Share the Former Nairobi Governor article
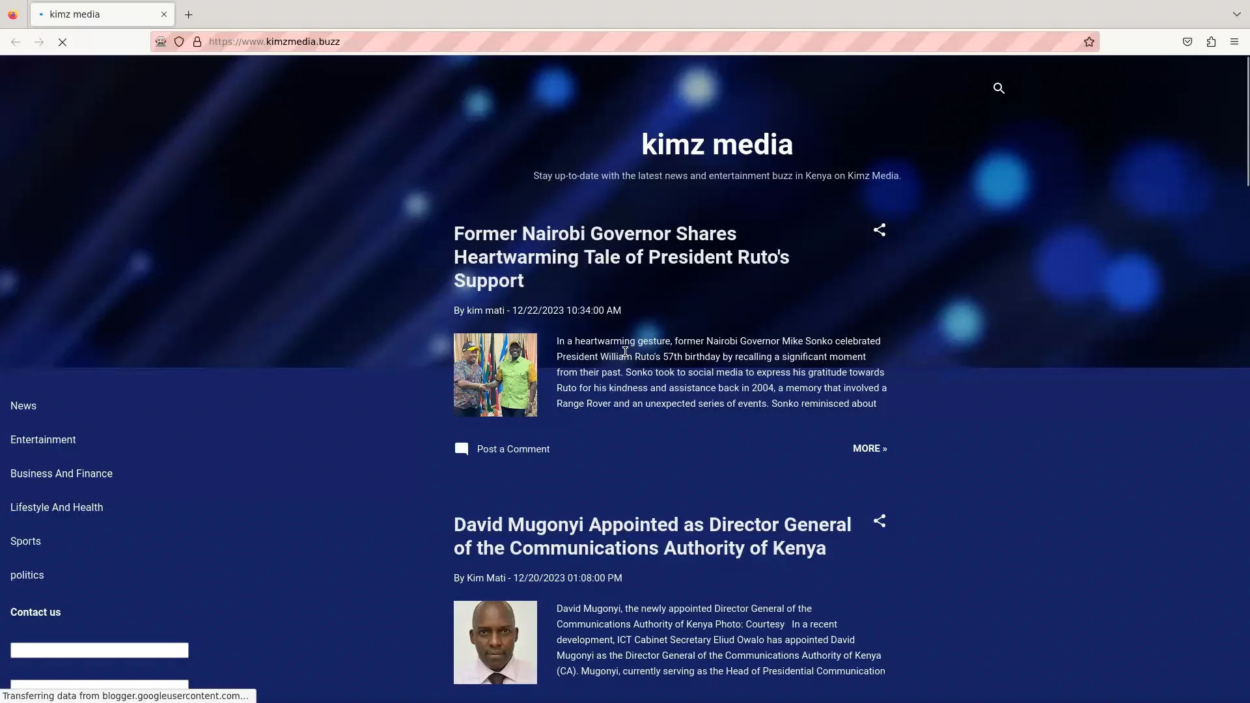Viewport: 1250px width, 703px height. (x=880, y=230)
